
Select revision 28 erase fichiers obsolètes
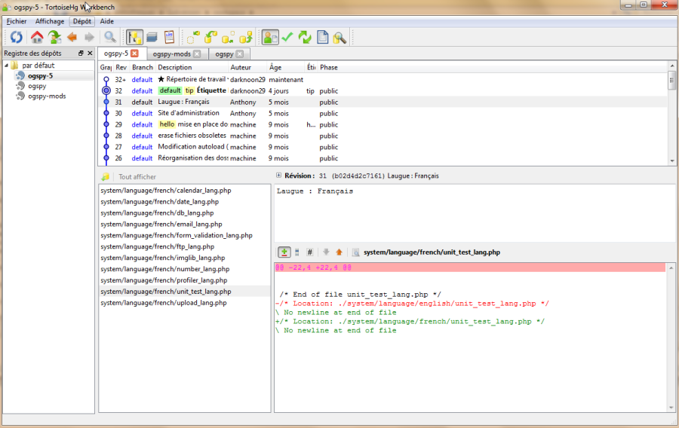(384, 136)
